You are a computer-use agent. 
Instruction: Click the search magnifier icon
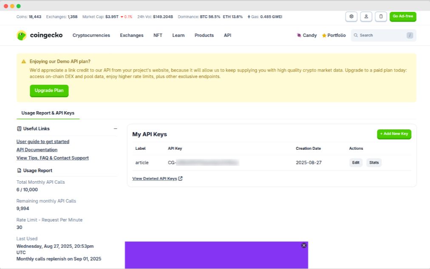(356, 35)
